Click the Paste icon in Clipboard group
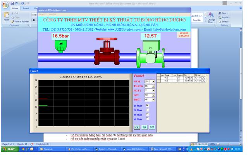 6,17
